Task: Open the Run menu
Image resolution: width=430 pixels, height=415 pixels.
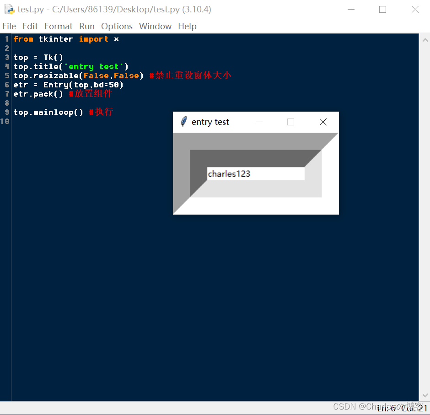Action: (x=86, y=26)
